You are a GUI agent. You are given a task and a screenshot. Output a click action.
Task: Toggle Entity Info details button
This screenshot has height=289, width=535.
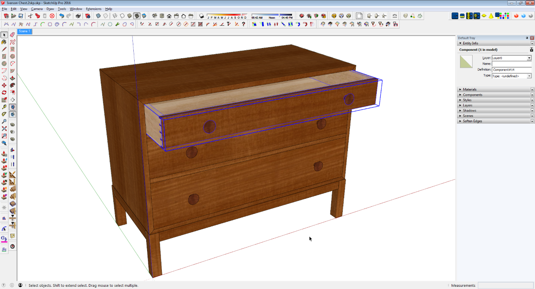[x=531, y=50]
